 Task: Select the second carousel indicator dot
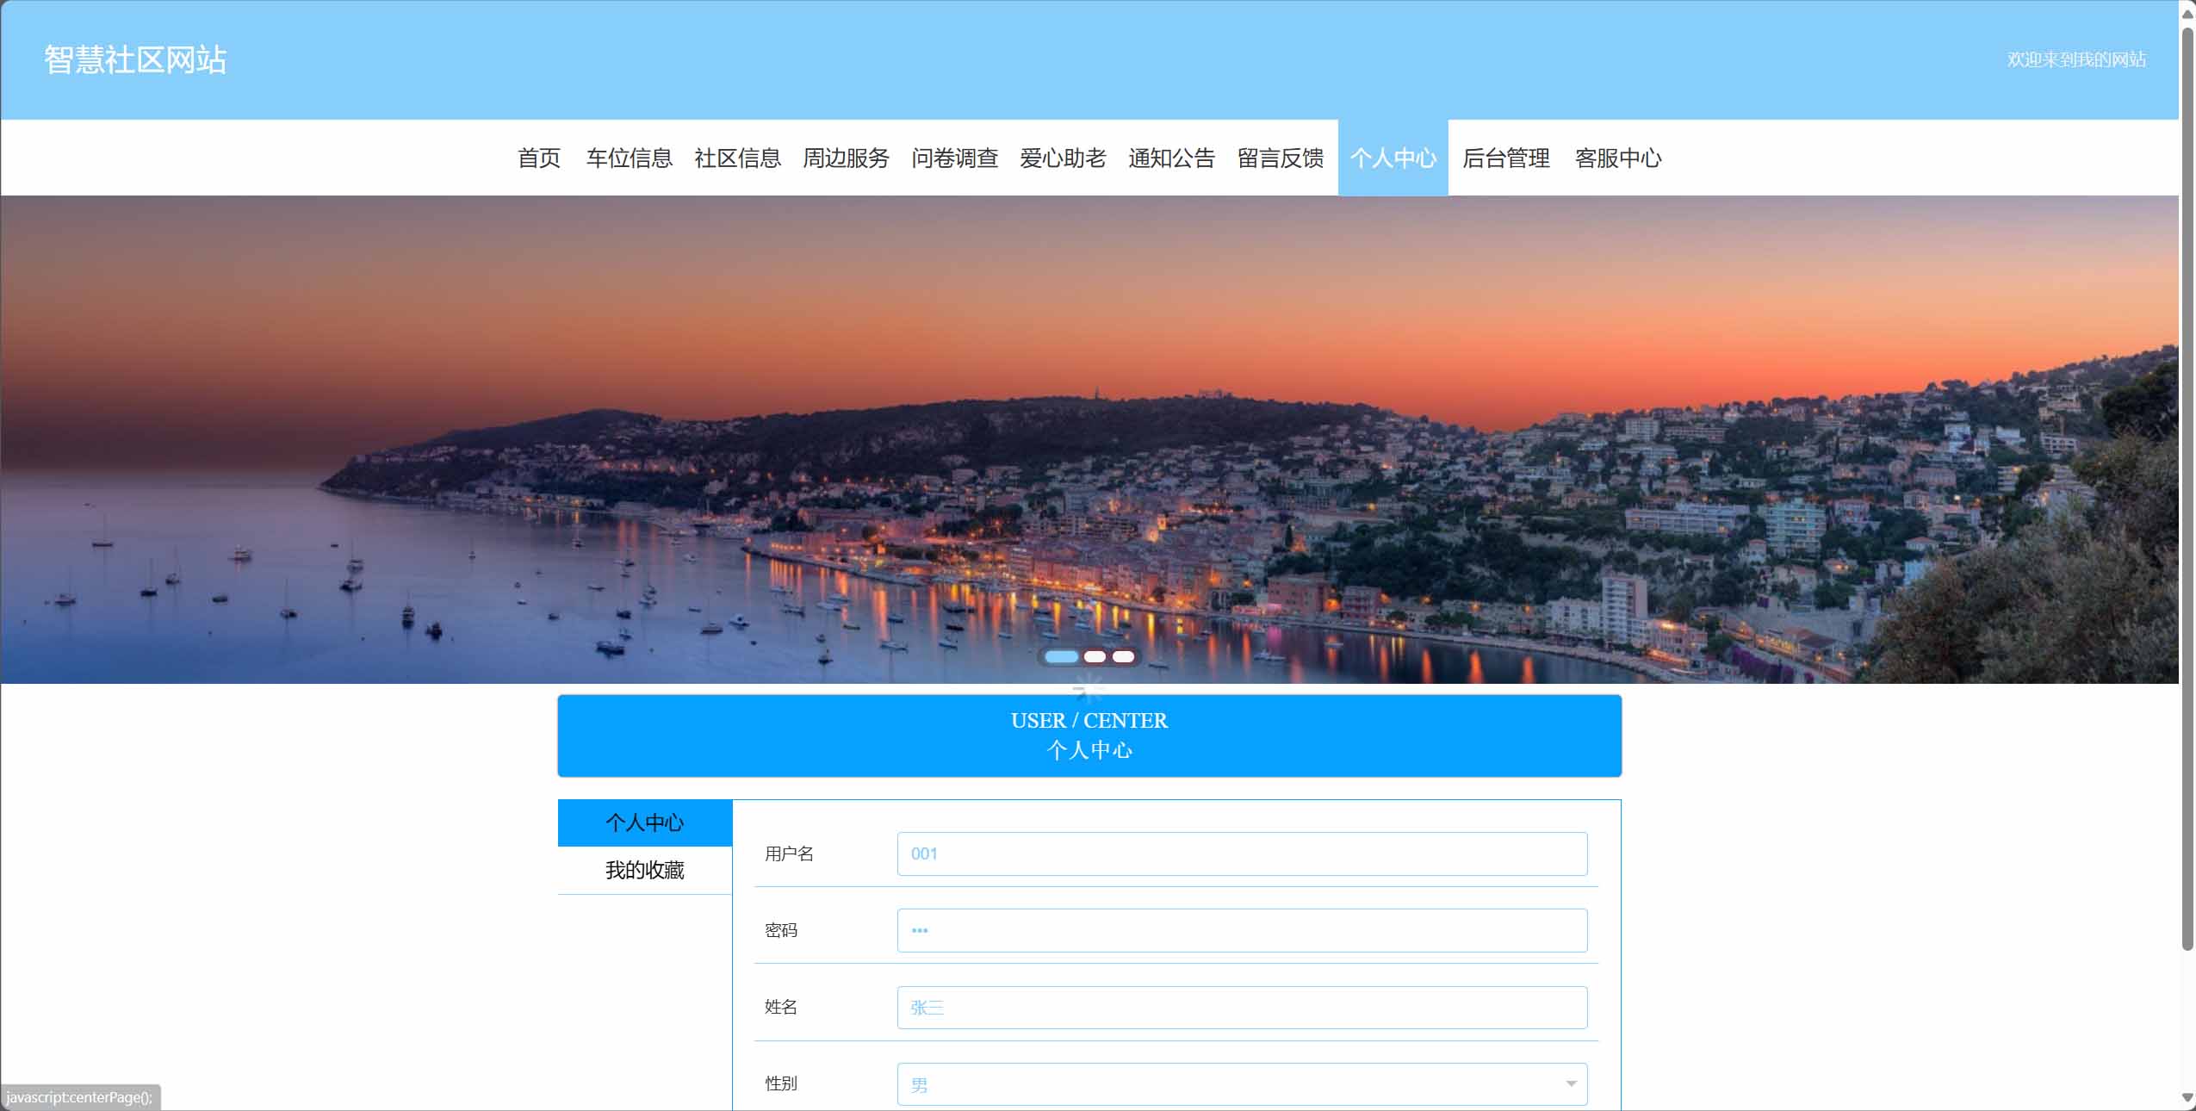coord(1095,657)
